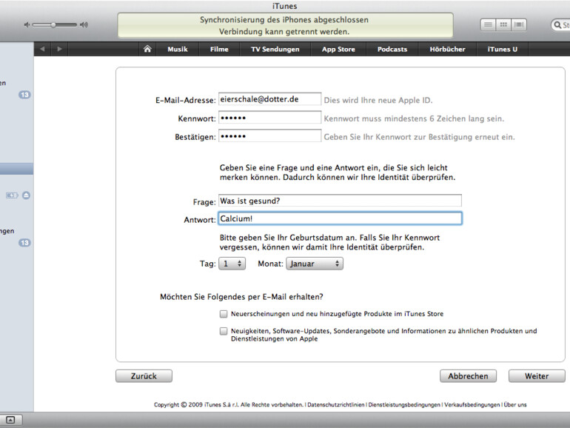Click the Abbrechen button

(468, 376)
